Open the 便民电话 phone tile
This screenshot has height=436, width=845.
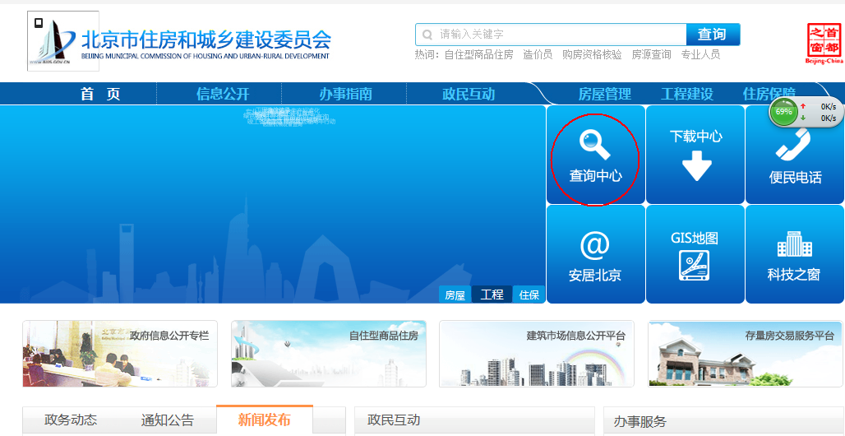click(795, 155)
